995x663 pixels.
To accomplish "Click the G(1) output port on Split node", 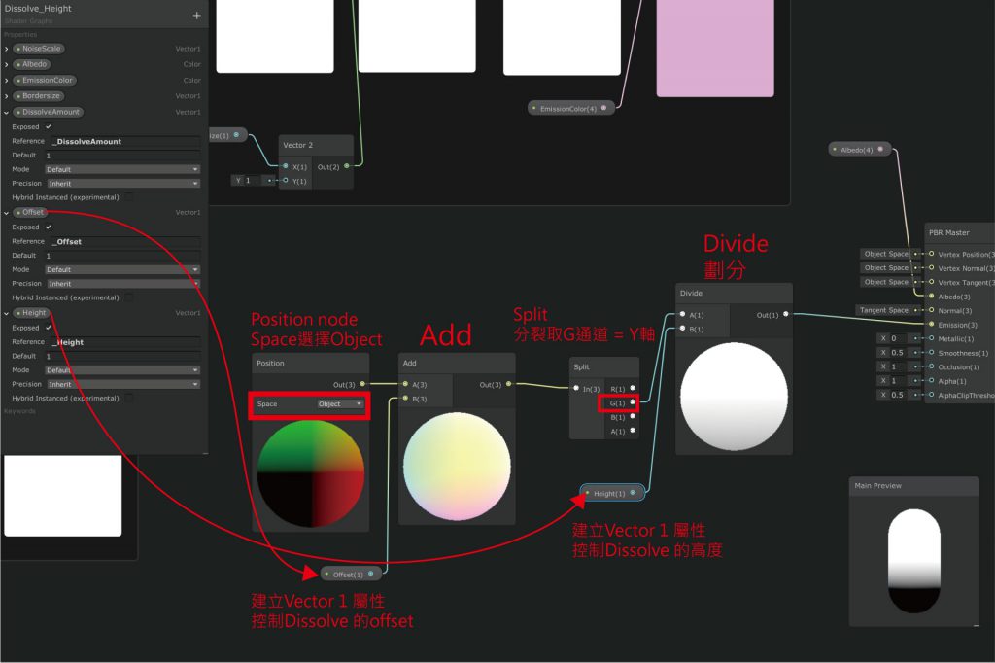I will click(x=632, y=402).
